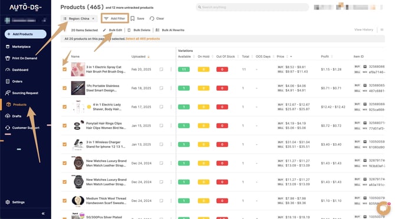Uncheck 3 in 1 Electric Spray Cat Hair Brush
The height and width of the screenshot is (219, 395).
coord(64,69)
